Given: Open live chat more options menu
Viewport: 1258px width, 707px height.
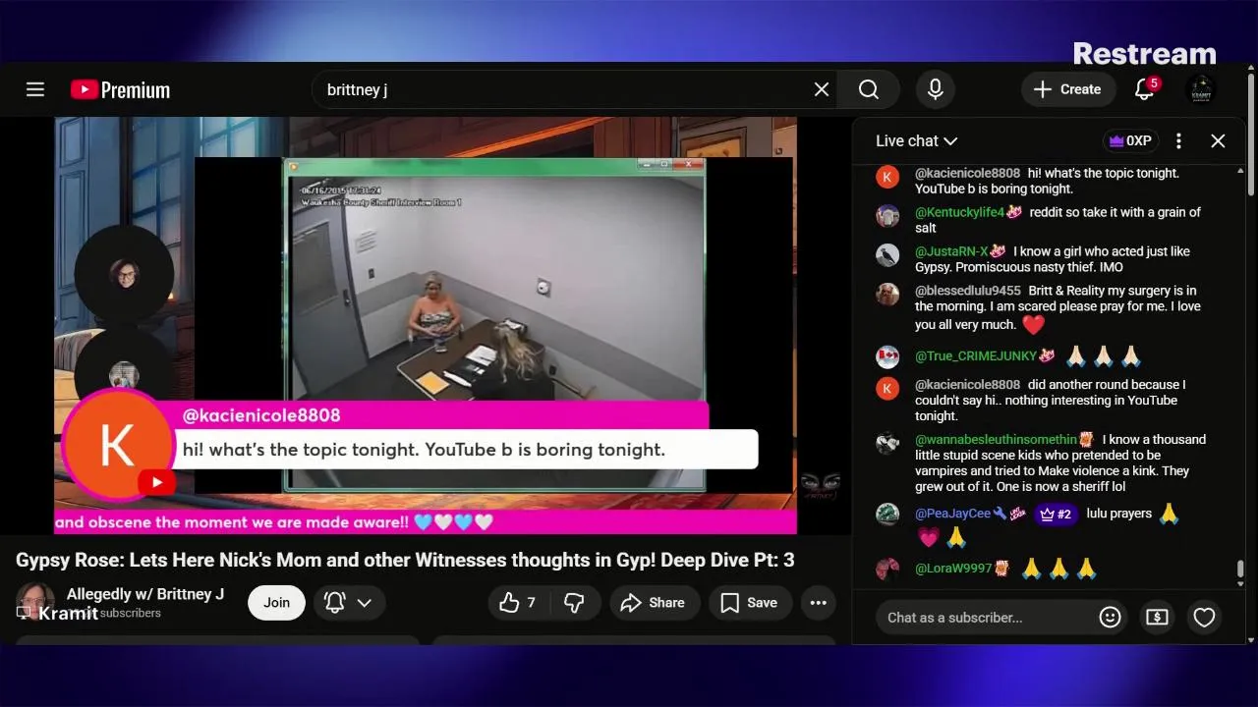Looking at the screenshot, I should tap(1178, 140).
